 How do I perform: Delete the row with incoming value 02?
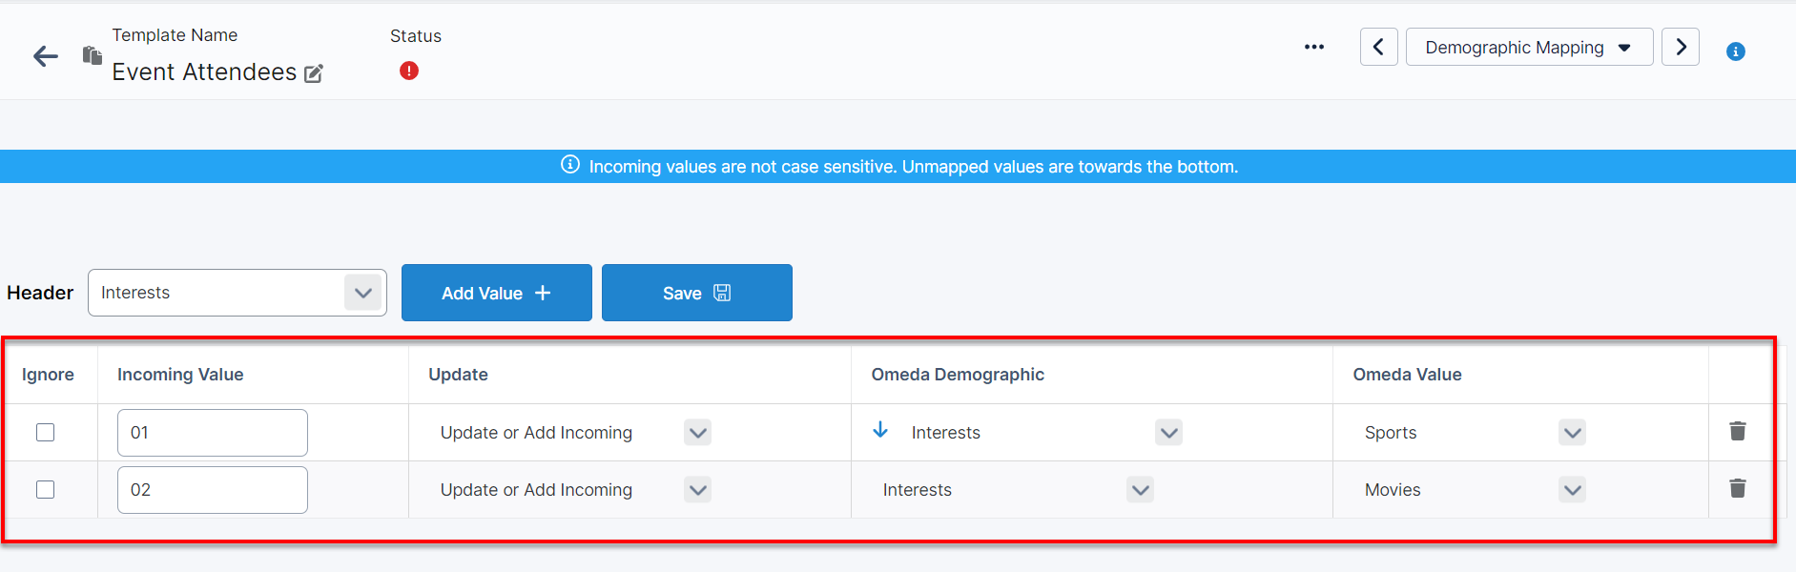[1738, 489]
